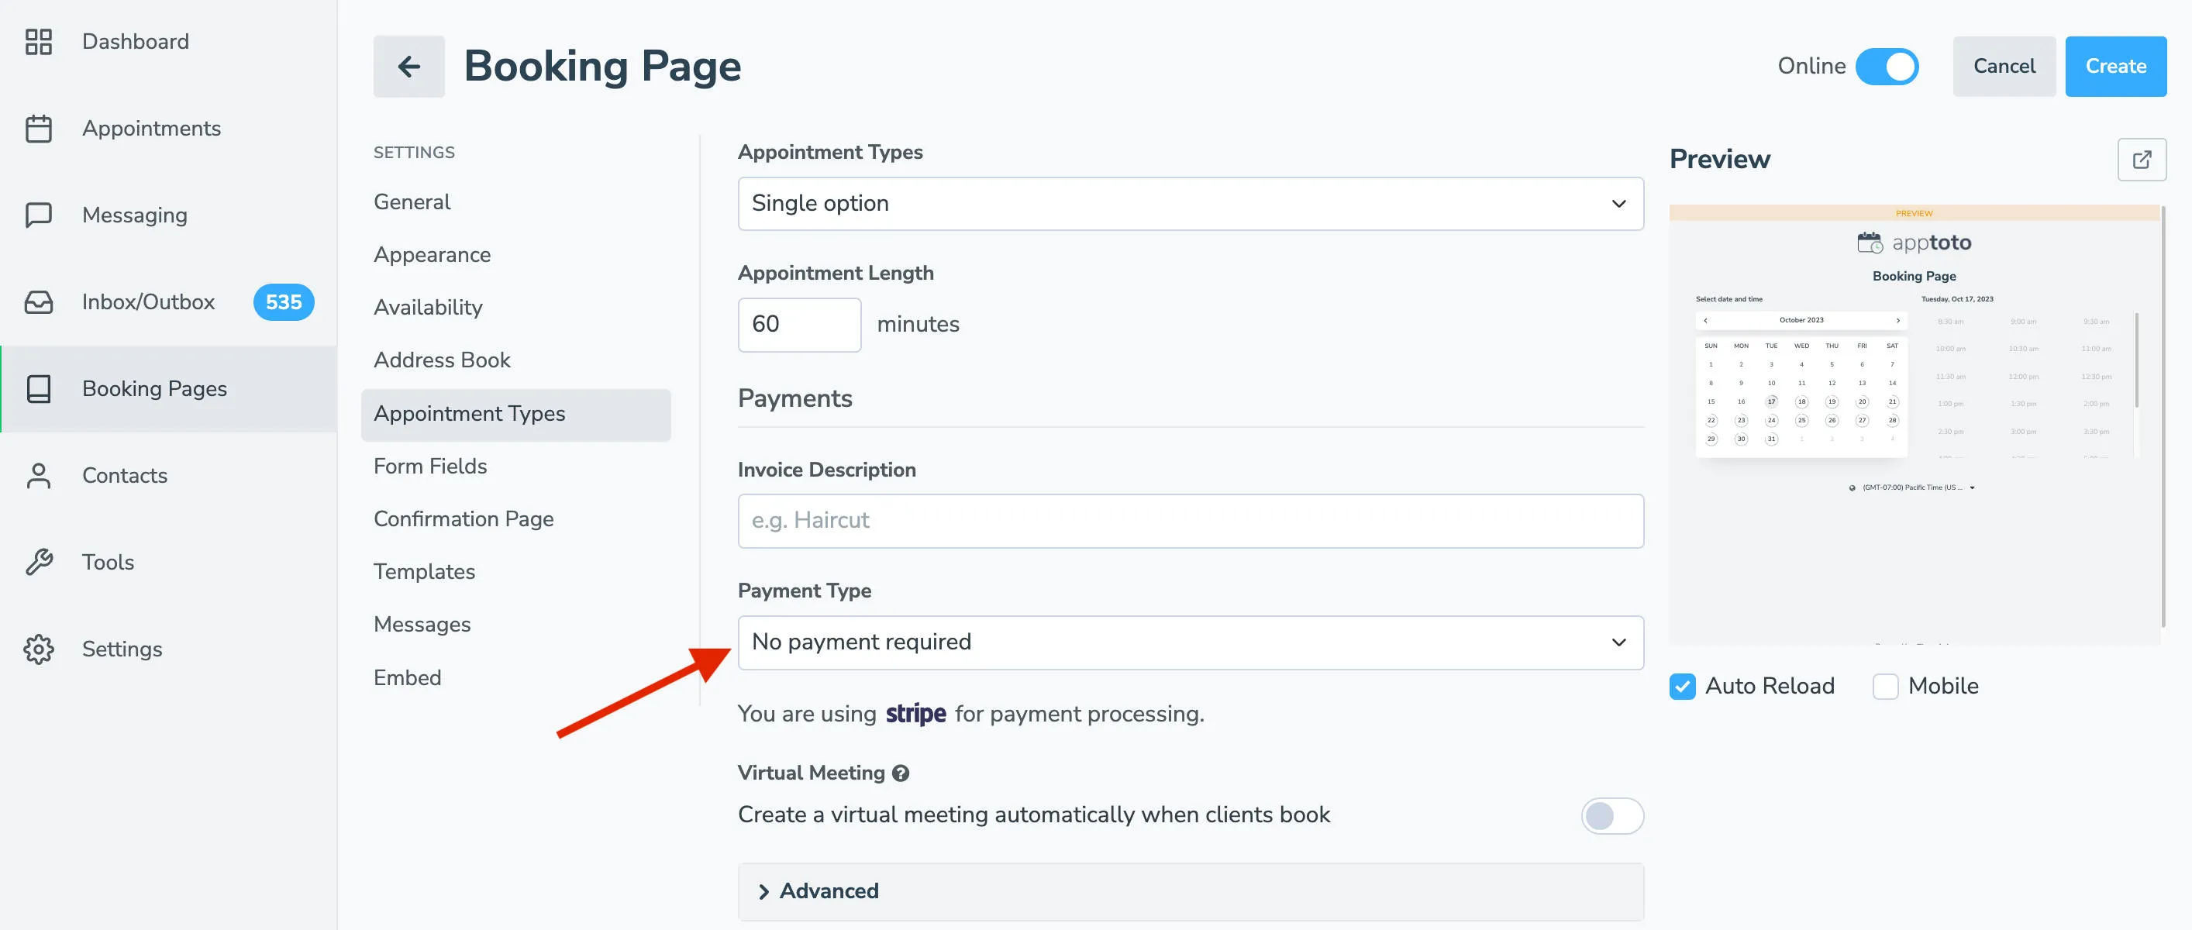Image resolution: width=2192 pixels, height=930 pixels.
Task: Open Settings via the gear icon
Action: [38, 649]
